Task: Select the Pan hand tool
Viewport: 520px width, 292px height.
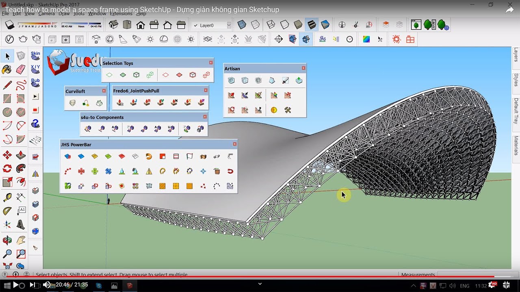Action: tap(21, 240)
